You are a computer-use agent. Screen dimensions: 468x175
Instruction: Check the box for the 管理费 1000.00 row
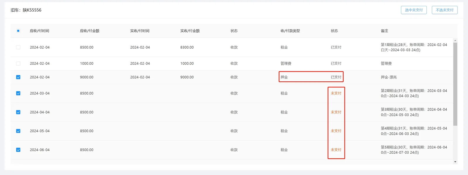pyautogui.click(x=18, y=63)
